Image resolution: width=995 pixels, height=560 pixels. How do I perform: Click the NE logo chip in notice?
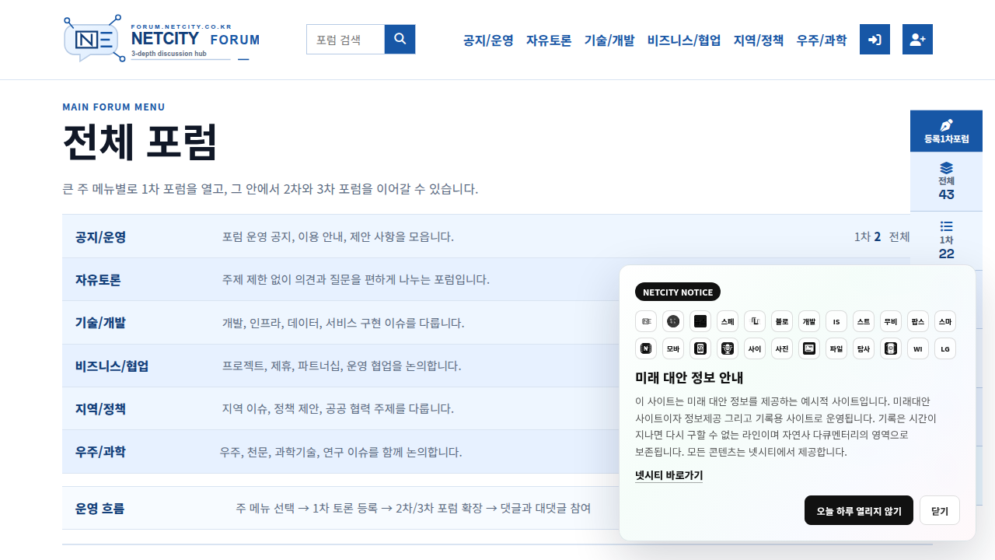(646, 321)
